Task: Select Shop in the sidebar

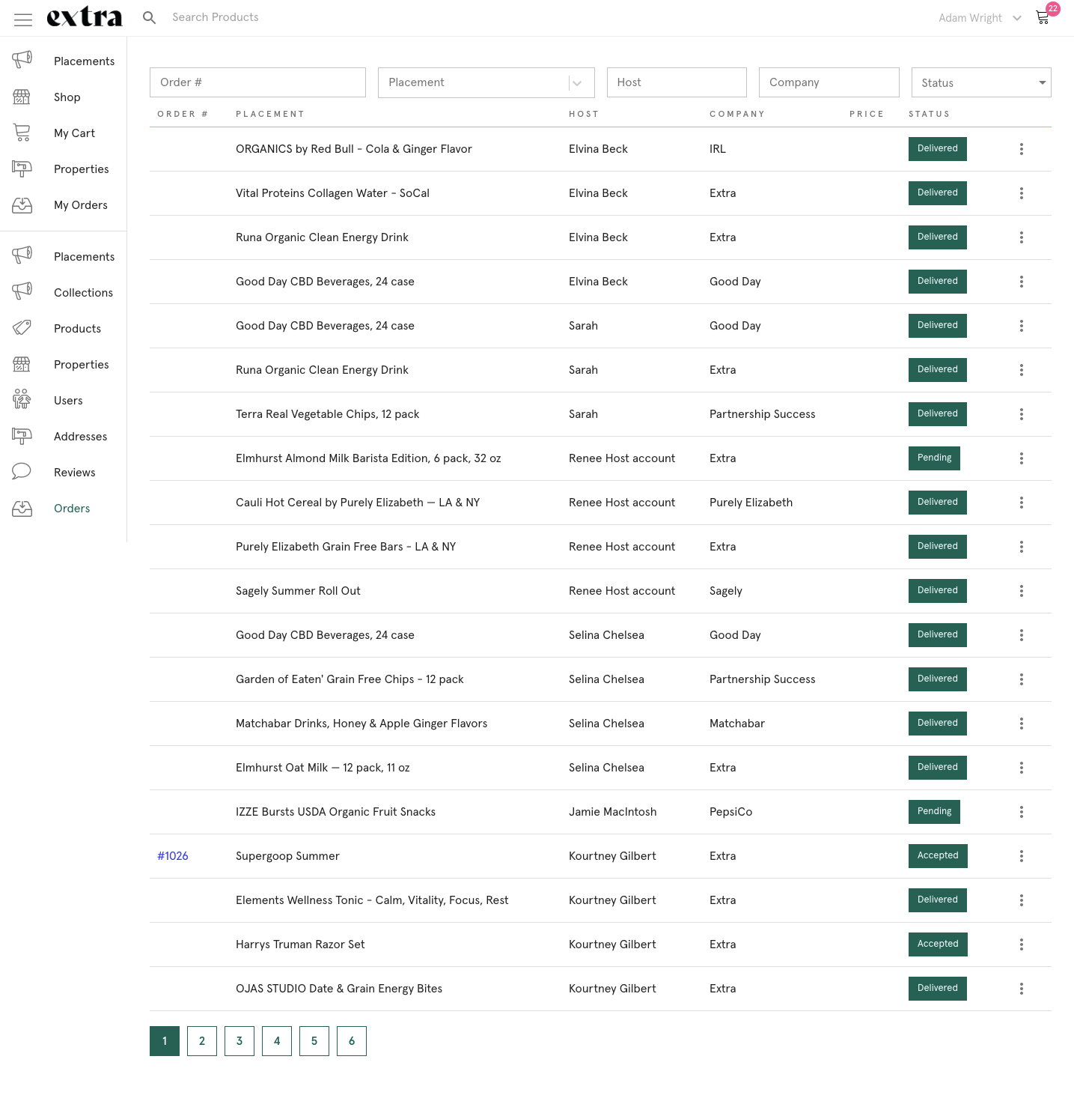Action: [67, 97]
